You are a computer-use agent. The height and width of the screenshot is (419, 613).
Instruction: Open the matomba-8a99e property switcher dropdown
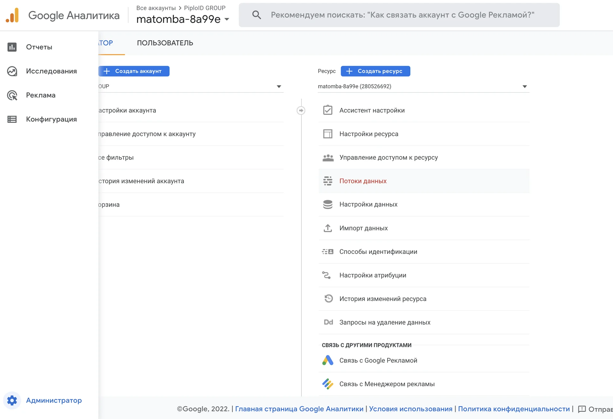pyautogui.click(x=183, y=19)
